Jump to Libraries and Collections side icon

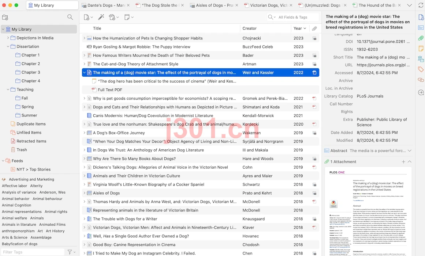tap(421, 59)
